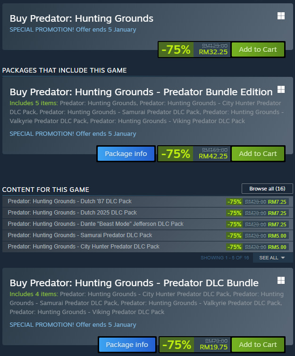
Task: Open Package info for Predator DLC Bundle
Action: 126,344
